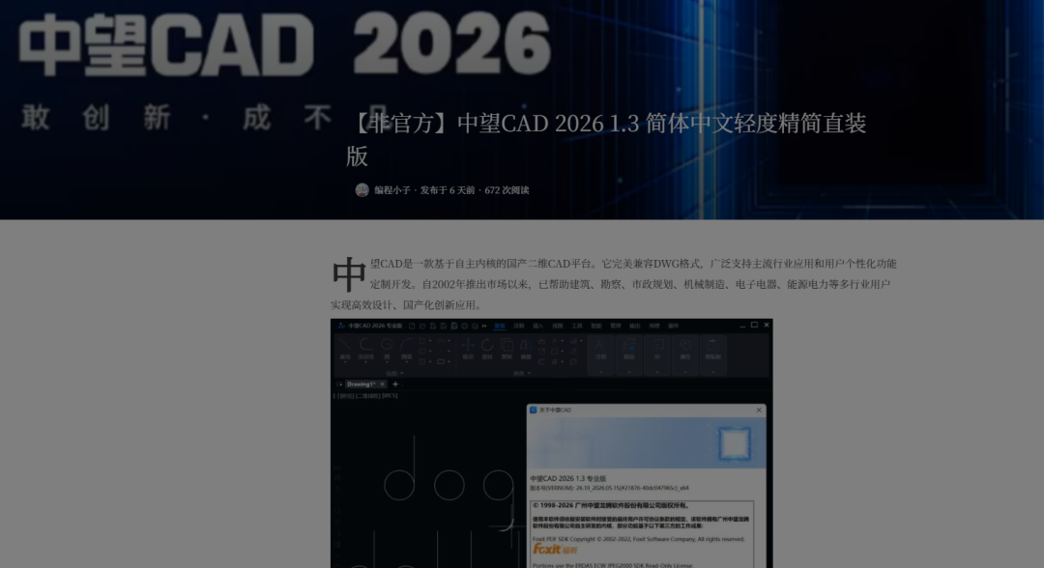This screenshot has height=568, width=1044.
Task: Click the plus new-drawing tab in ZWCAD screenshot
Action: [394, 383]
